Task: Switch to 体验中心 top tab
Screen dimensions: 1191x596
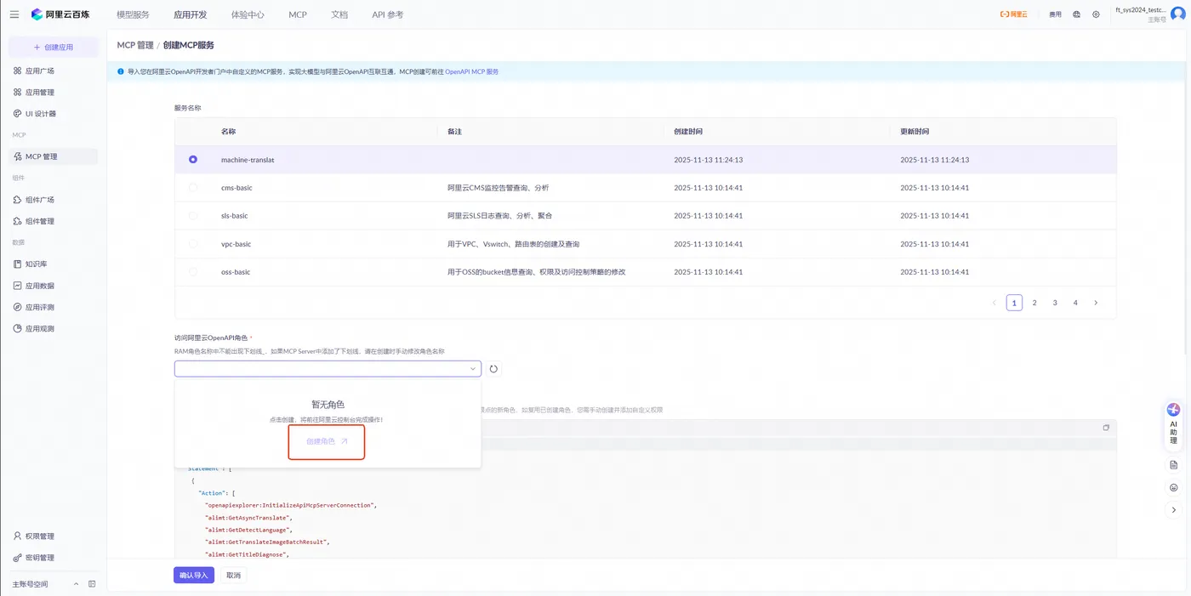Action: pos(248,14)
